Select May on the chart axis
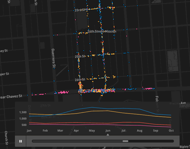This screenshot has height=149, width=190. coord(92,131)
